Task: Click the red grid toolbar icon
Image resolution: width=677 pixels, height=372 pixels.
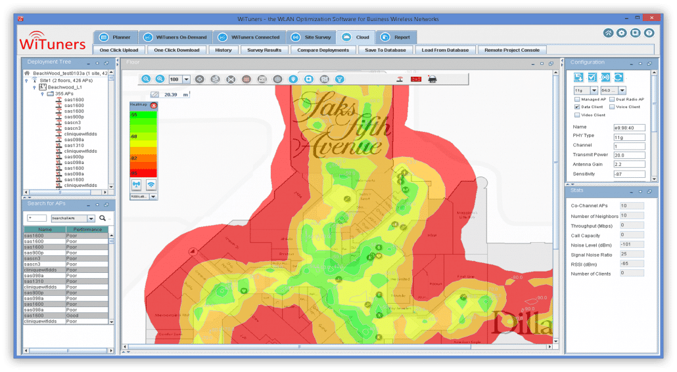Action: click(x=246, y=79)
